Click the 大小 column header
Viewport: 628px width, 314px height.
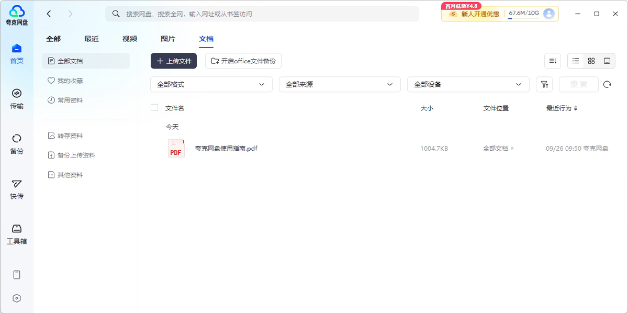point(427,108)
